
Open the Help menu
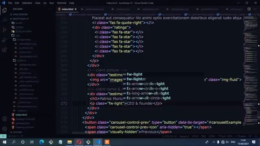pos(71,3)
